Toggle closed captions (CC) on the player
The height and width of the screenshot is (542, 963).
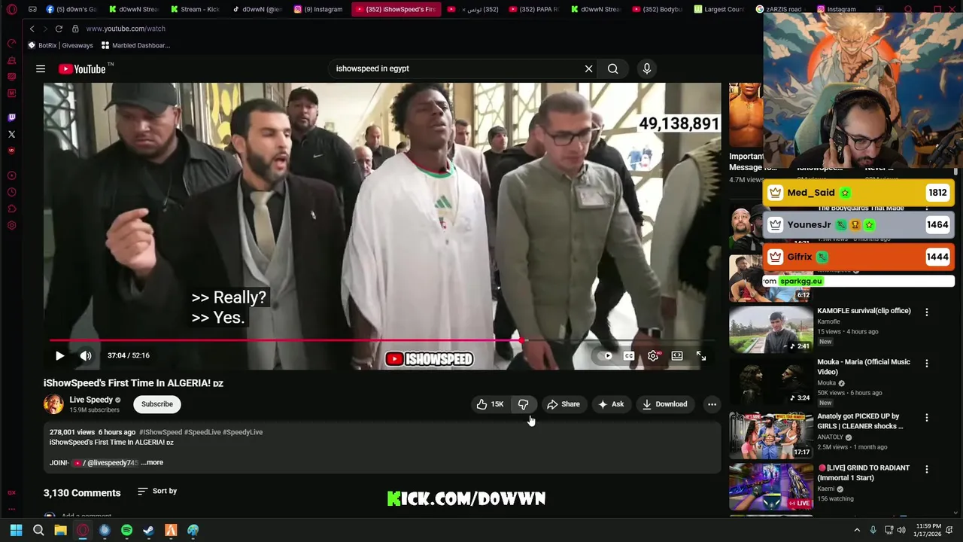[629, 356]
